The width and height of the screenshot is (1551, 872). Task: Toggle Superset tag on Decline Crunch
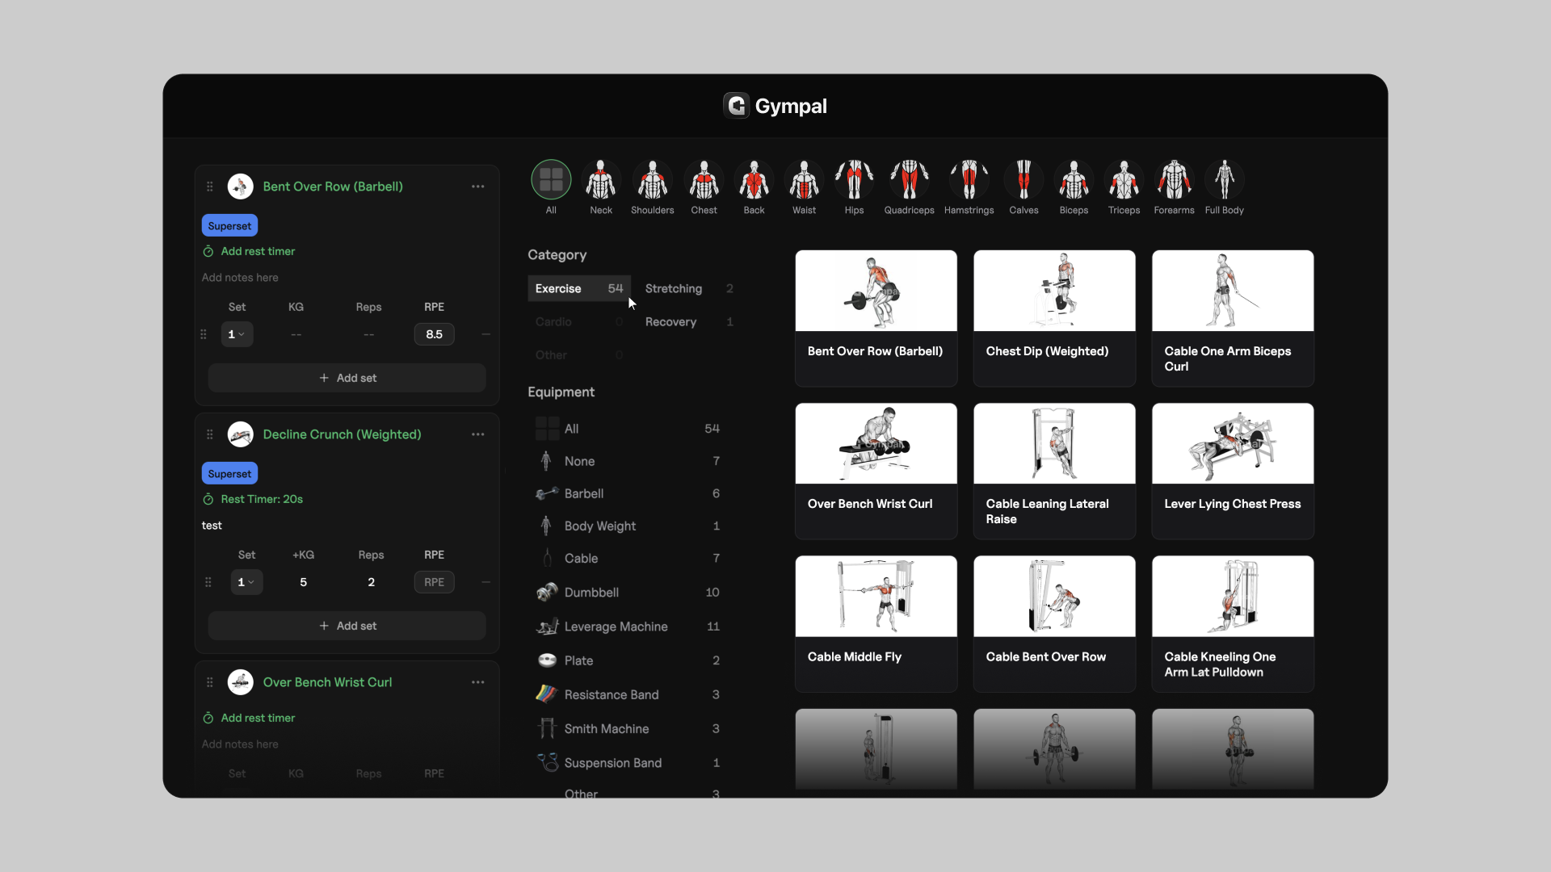coord(229,474)
